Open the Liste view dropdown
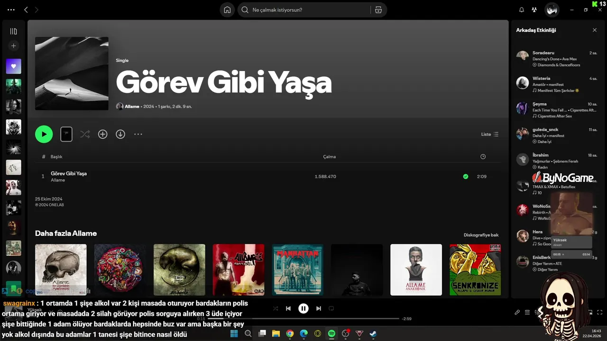Screen dimensions: 607x341 point(490,134)
